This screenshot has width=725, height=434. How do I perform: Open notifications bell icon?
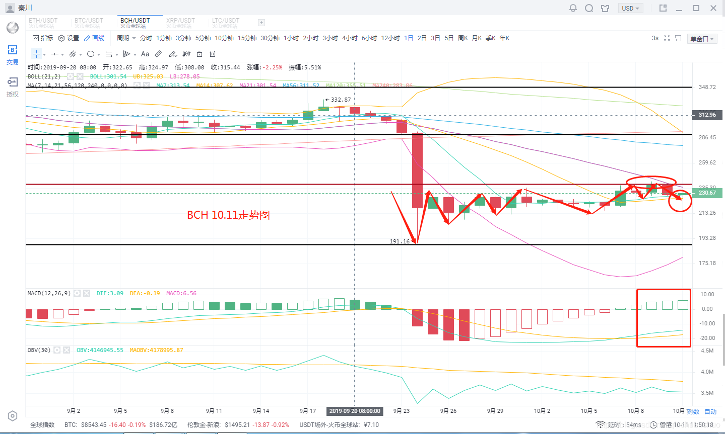tap(573, 8)
